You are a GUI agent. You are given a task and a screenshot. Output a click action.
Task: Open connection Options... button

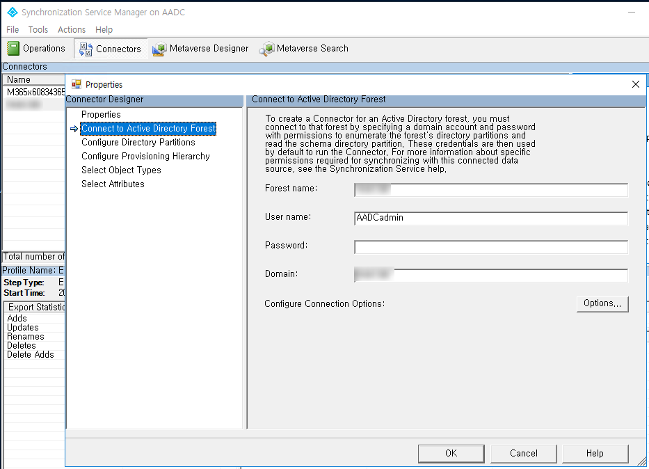tap(602, 303)
